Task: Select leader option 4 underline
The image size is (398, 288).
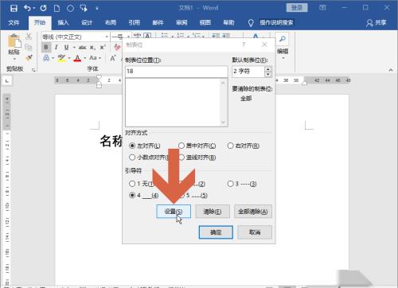Action: point(132,195)
